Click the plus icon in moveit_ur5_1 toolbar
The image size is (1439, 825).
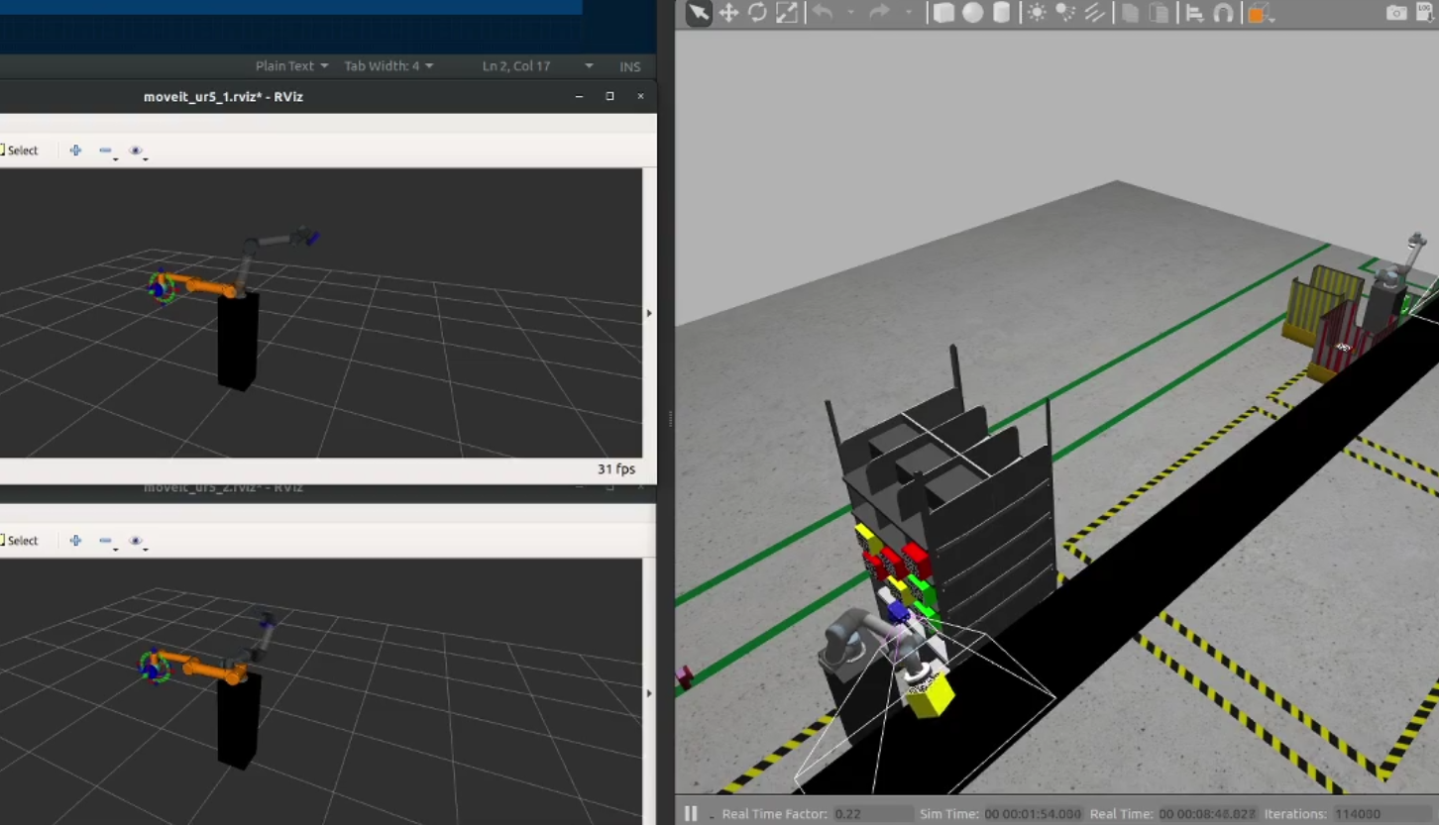point(75,151)
